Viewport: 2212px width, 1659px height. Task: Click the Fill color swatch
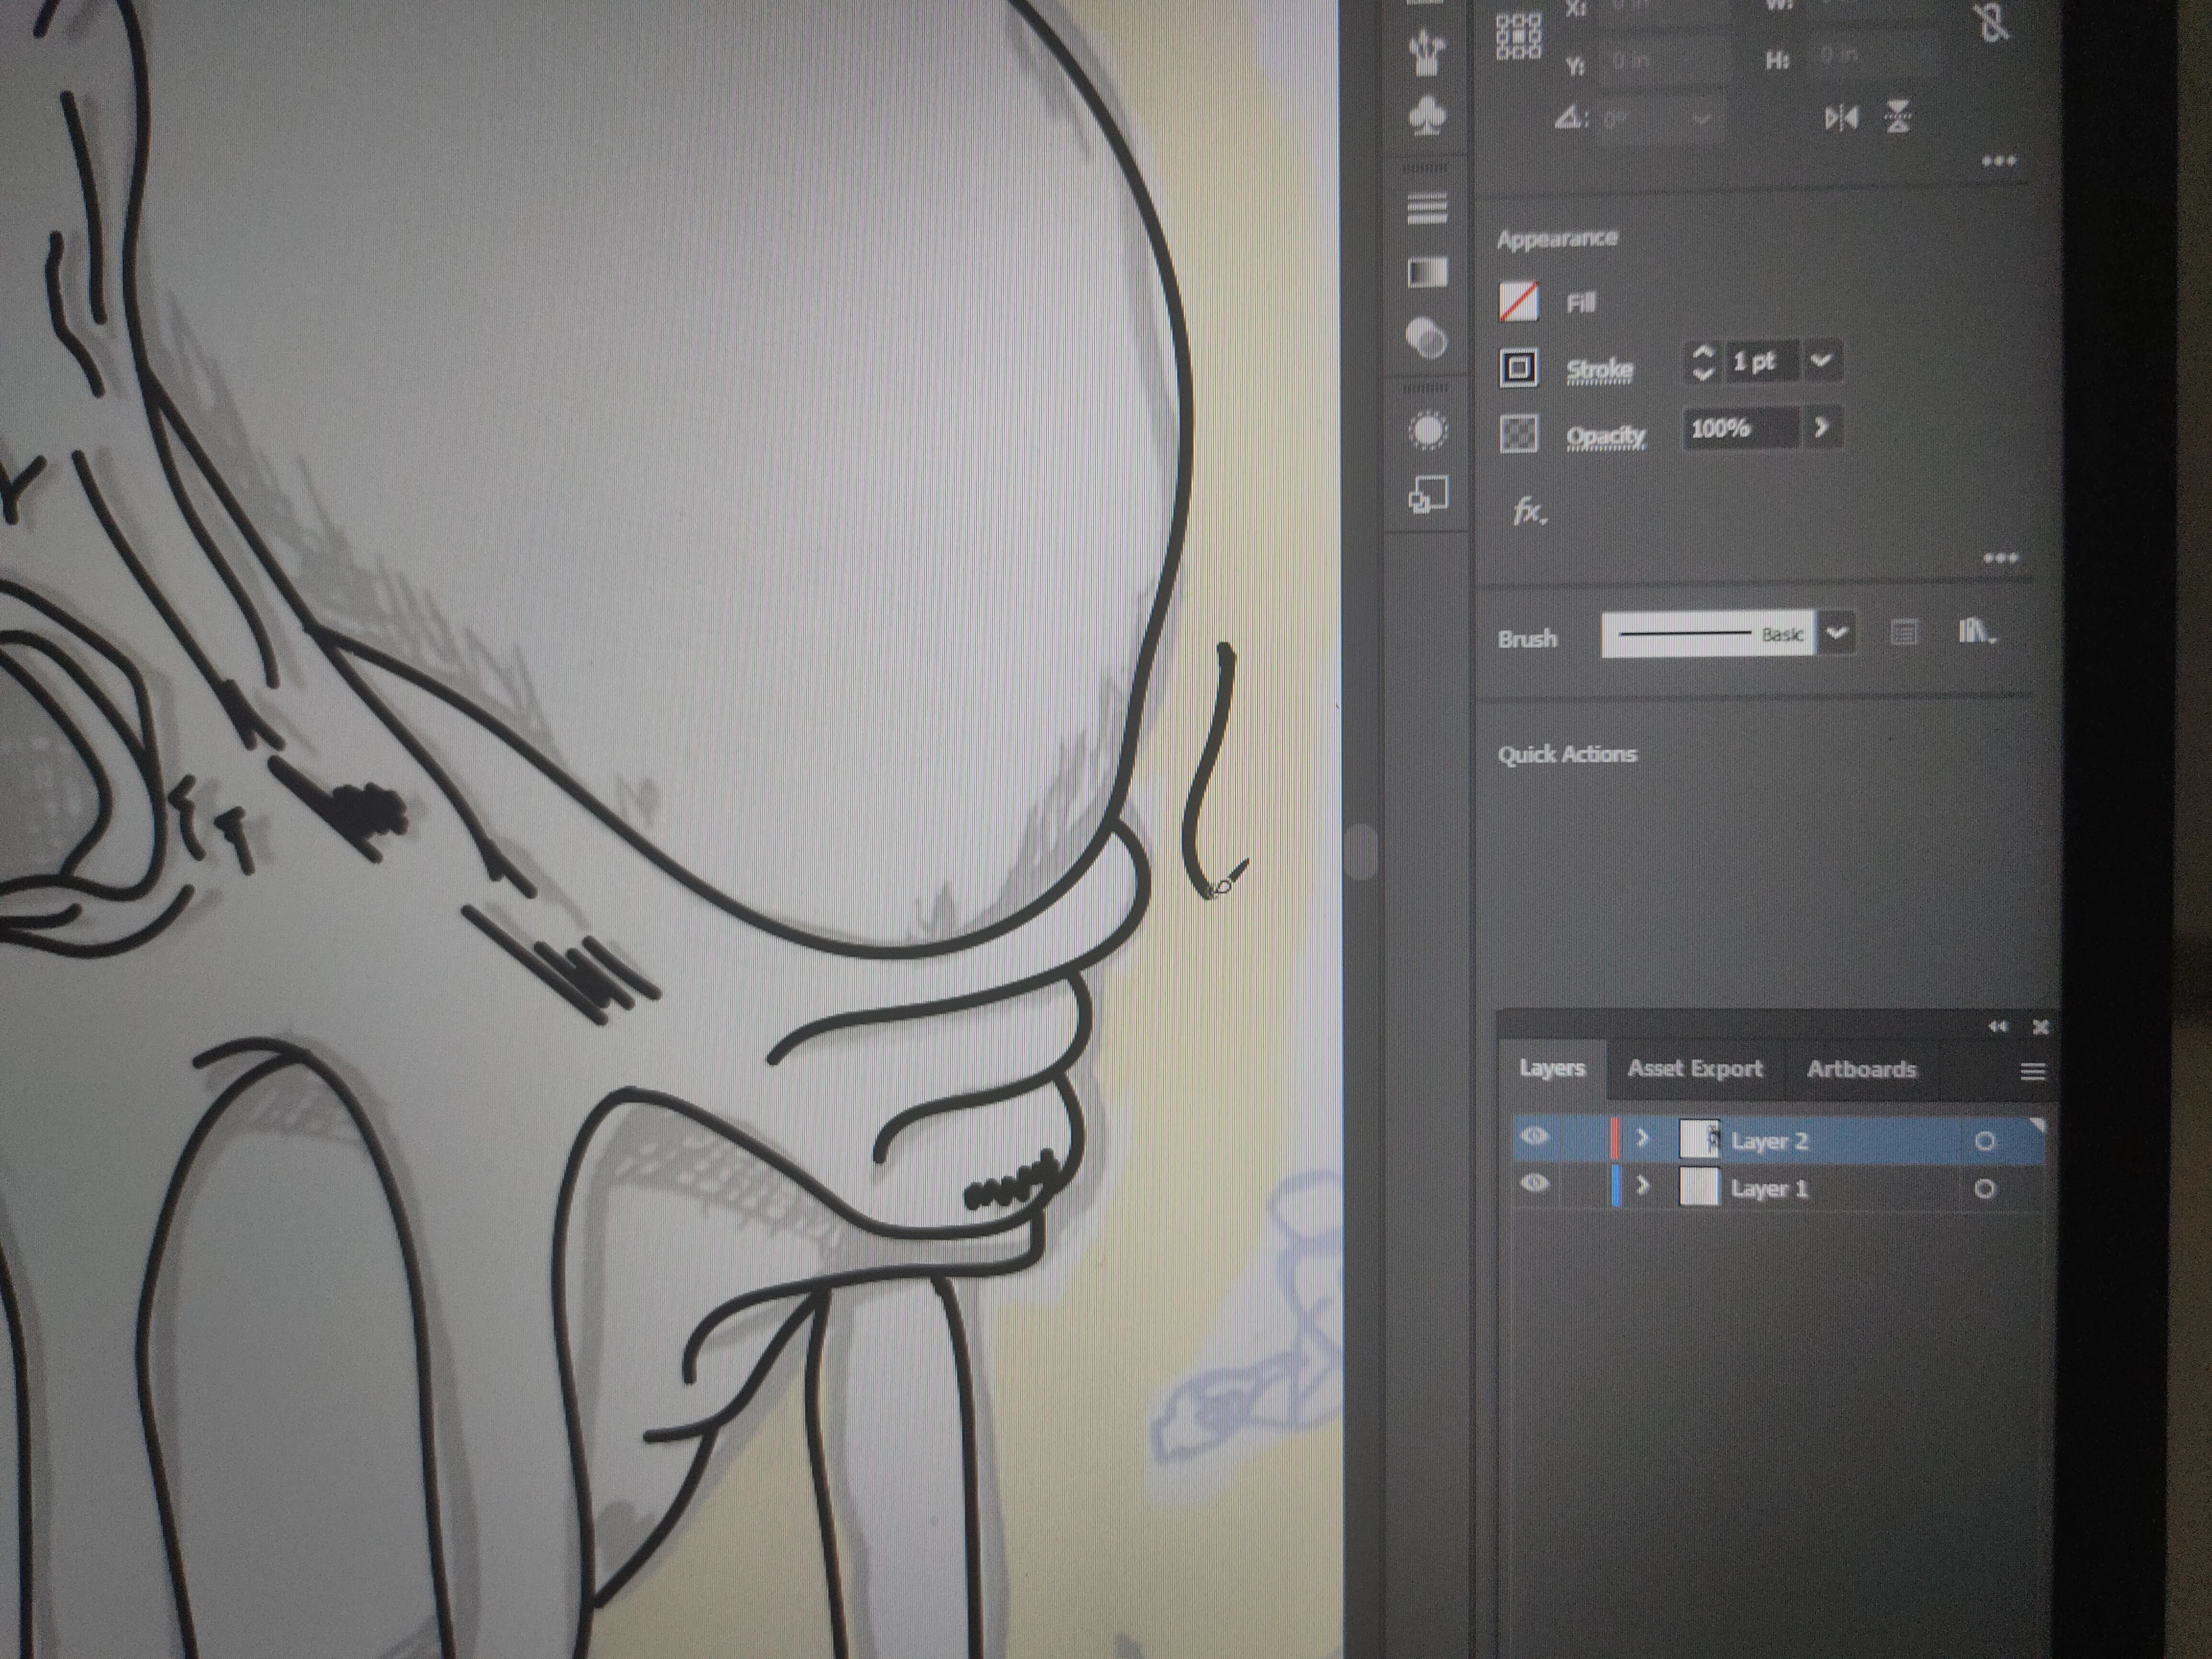[x=1518, y=302]
